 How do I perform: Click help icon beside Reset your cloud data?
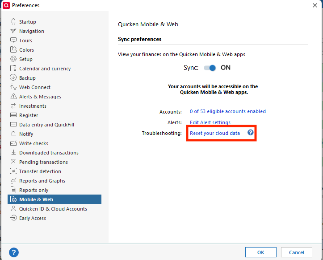250,133
